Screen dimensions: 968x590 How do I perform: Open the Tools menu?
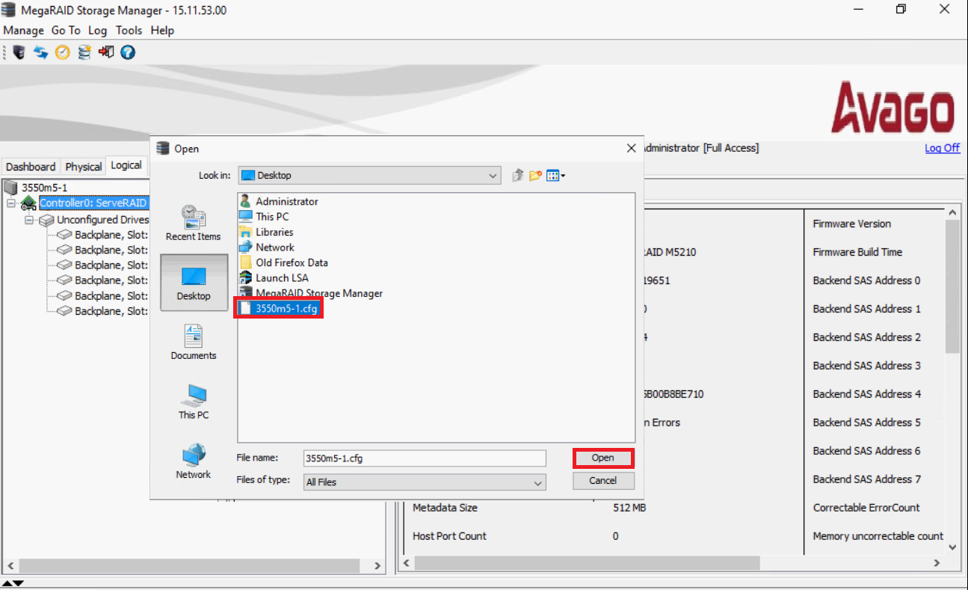coord(129,31)
